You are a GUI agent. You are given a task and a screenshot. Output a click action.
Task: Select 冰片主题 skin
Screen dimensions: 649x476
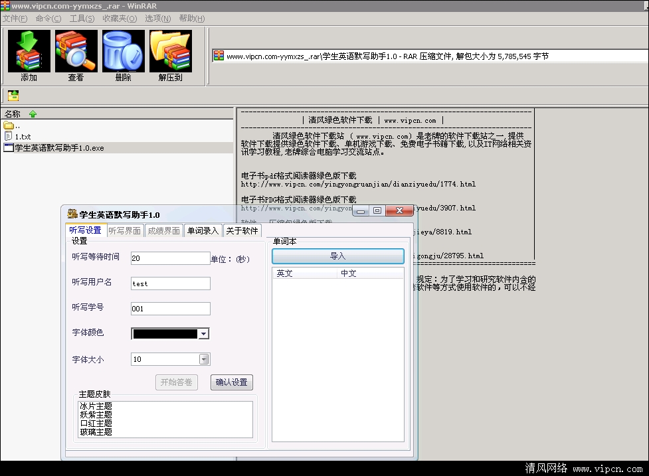(96, 406)
